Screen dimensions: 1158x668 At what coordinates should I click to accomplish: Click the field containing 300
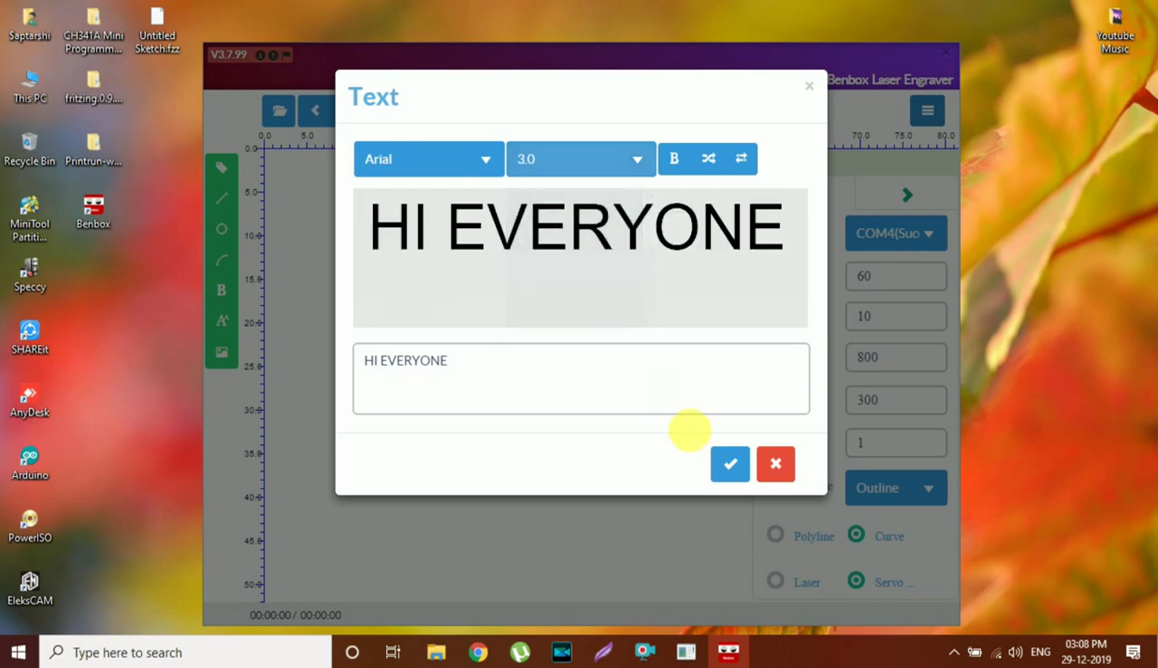coord(896,399)
